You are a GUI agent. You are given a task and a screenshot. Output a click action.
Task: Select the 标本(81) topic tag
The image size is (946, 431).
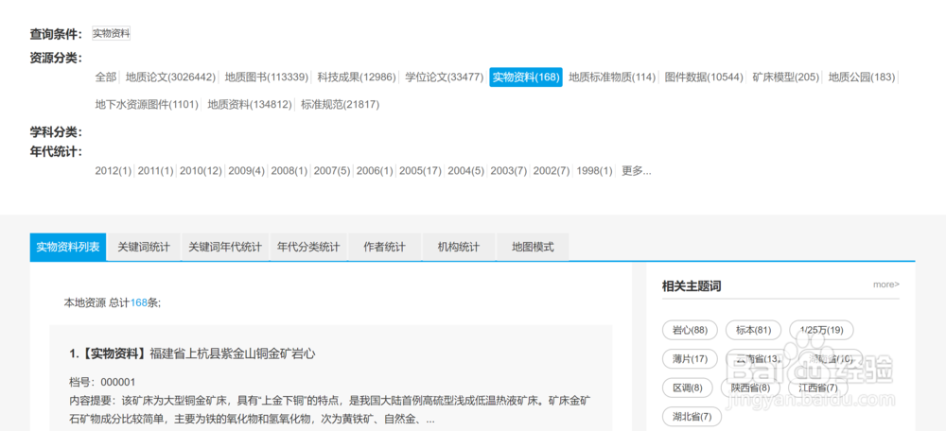tap(754, 330)
